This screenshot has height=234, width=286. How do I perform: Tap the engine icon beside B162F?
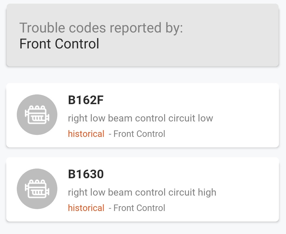(37, 115)
